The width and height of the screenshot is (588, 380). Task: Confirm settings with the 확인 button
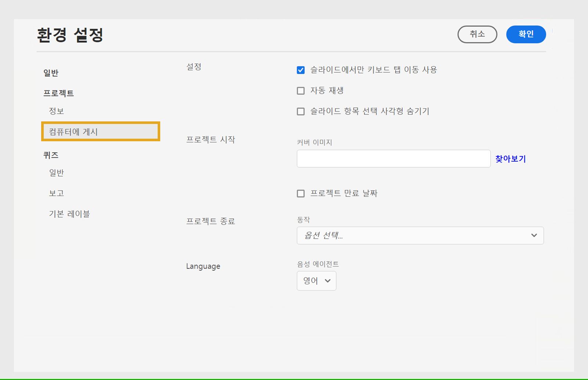(x=526, y=34)
